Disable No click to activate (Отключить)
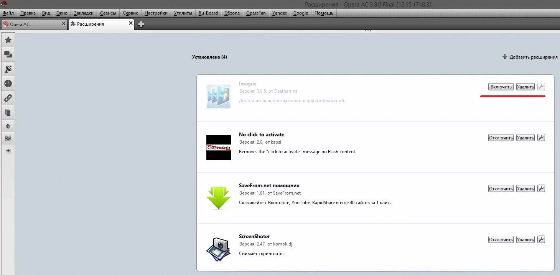 coord(501,138)
